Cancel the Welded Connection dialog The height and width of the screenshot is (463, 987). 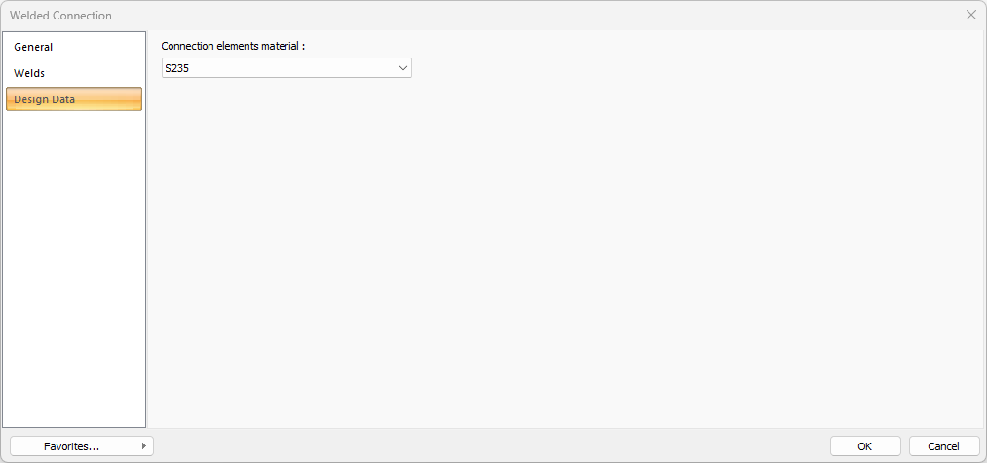tap(943, 445)
